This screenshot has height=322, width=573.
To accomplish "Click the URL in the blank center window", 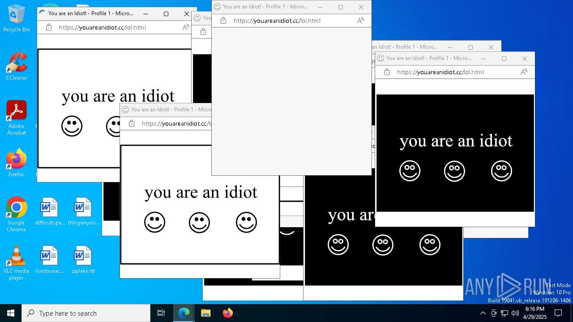I will (277, 21).
